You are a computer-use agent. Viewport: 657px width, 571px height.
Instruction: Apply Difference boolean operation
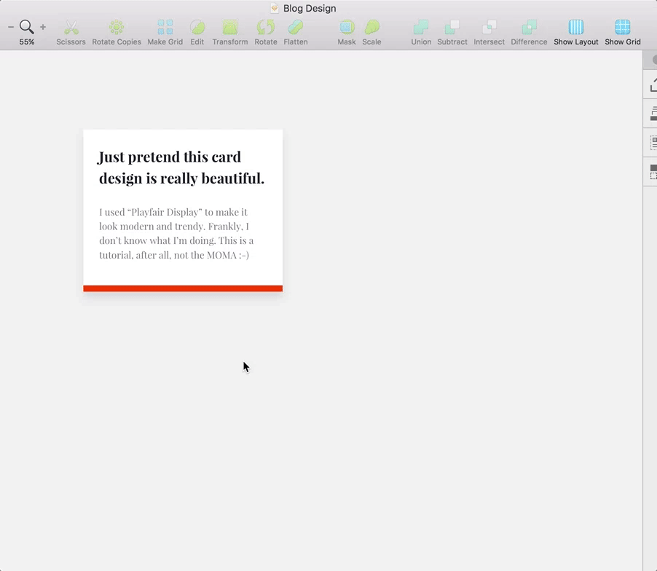[x=529, y=32]
